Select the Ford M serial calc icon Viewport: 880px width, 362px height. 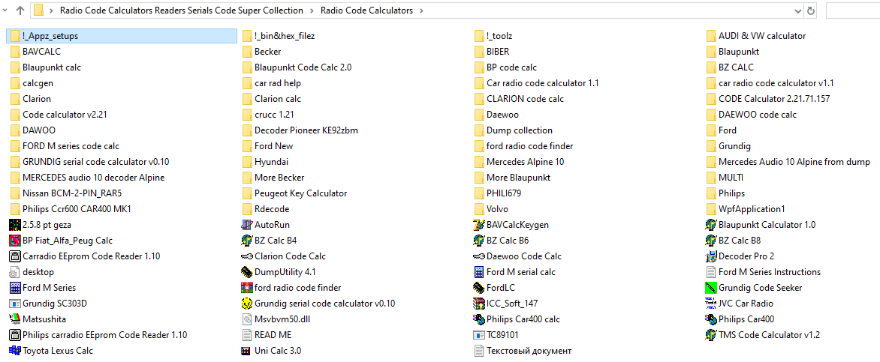pyautogui.click(x=479, y=272)
